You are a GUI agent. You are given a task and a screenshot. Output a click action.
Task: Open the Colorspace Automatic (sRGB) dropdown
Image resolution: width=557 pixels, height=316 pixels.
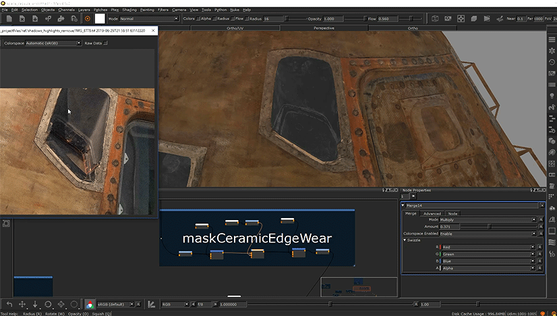(53, 43)
